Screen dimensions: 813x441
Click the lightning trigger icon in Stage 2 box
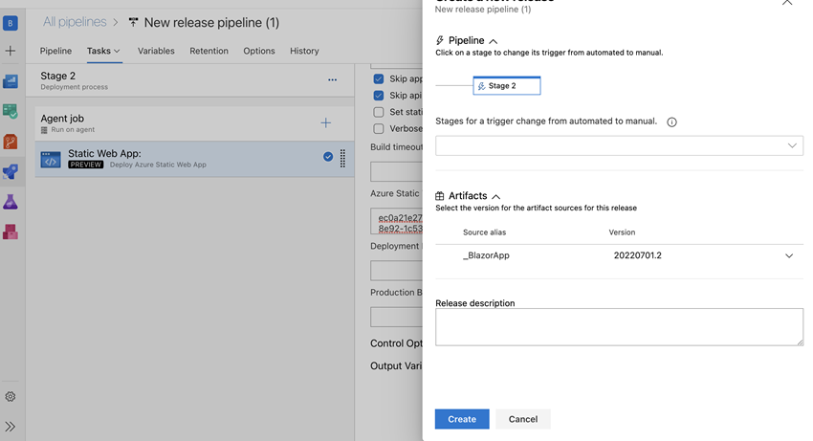click(x=481, y=86)
